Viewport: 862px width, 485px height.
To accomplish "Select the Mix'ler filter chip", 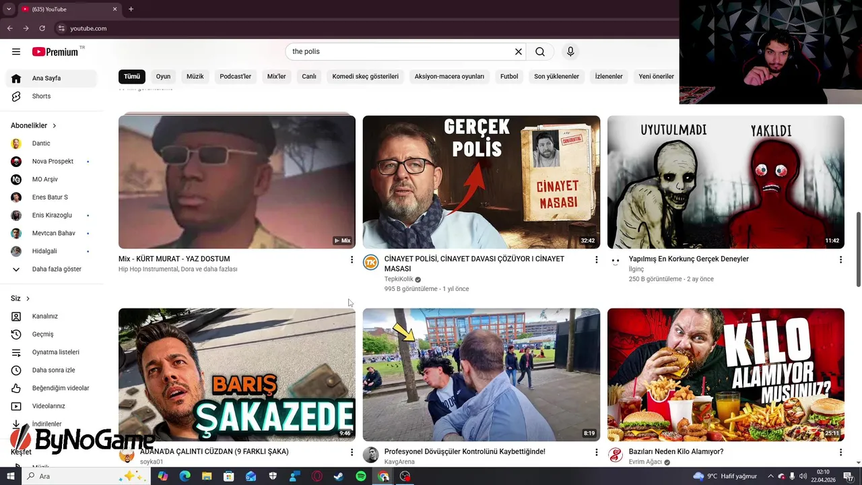I will [x=277, y=77].
